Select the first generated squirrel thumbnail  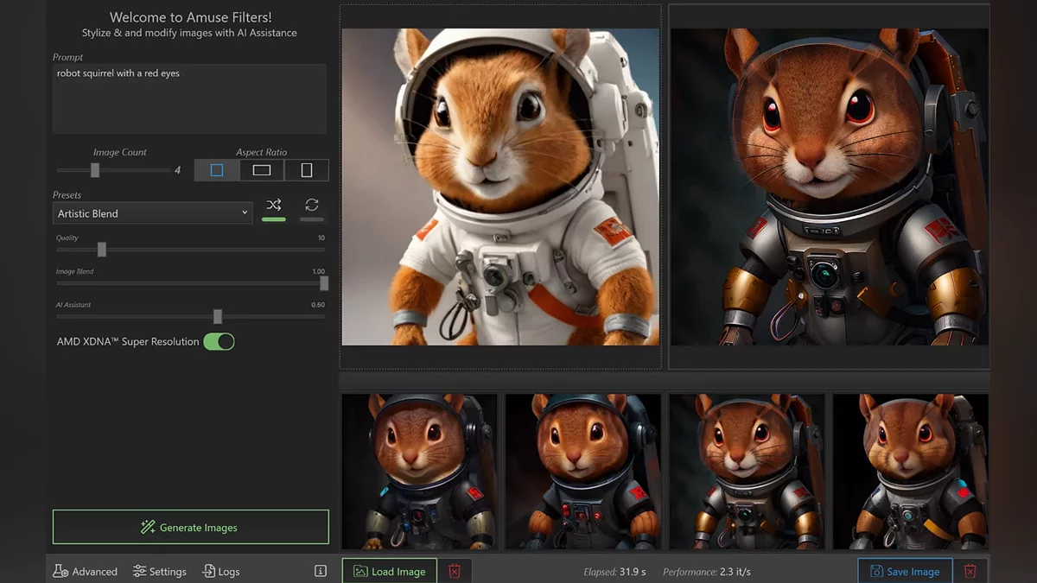pos(420,472)
